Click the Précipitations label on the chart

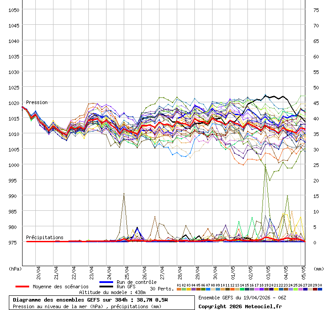[x=45, y=237]
